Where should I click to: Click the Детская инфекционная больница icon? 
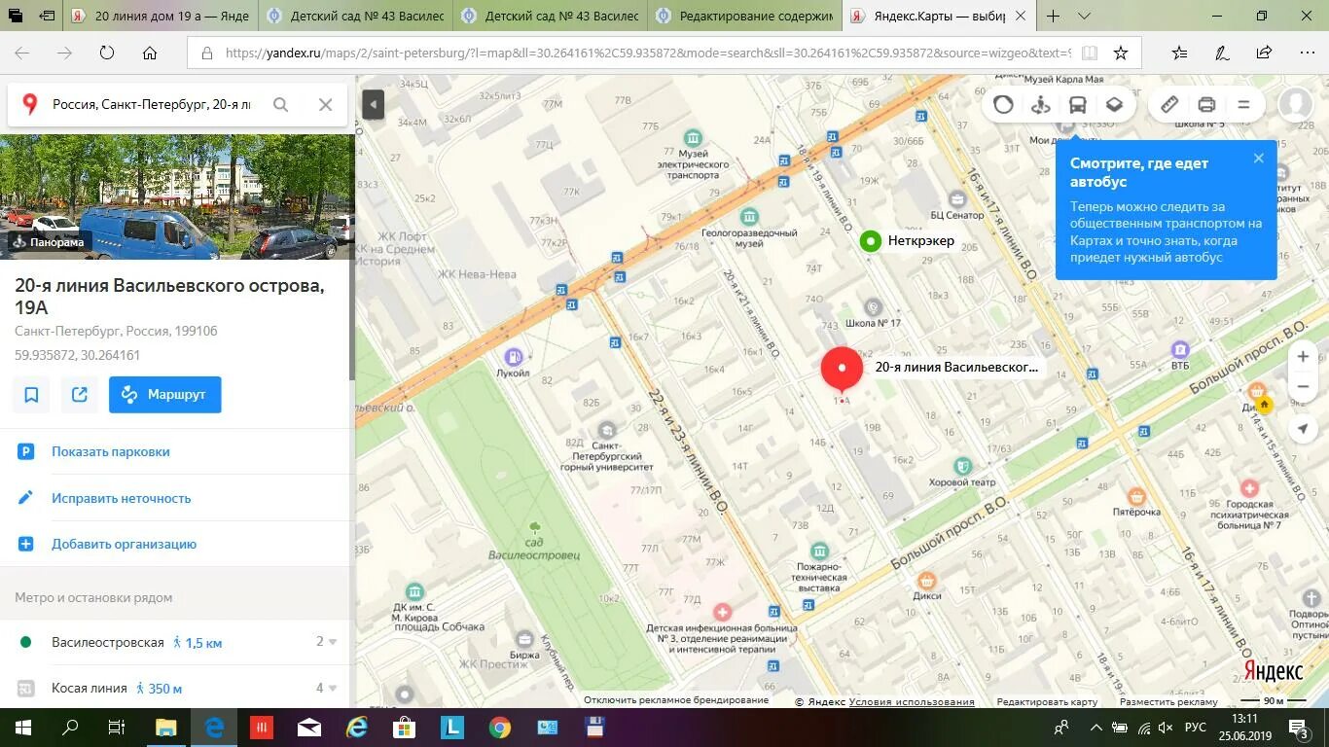722,612
